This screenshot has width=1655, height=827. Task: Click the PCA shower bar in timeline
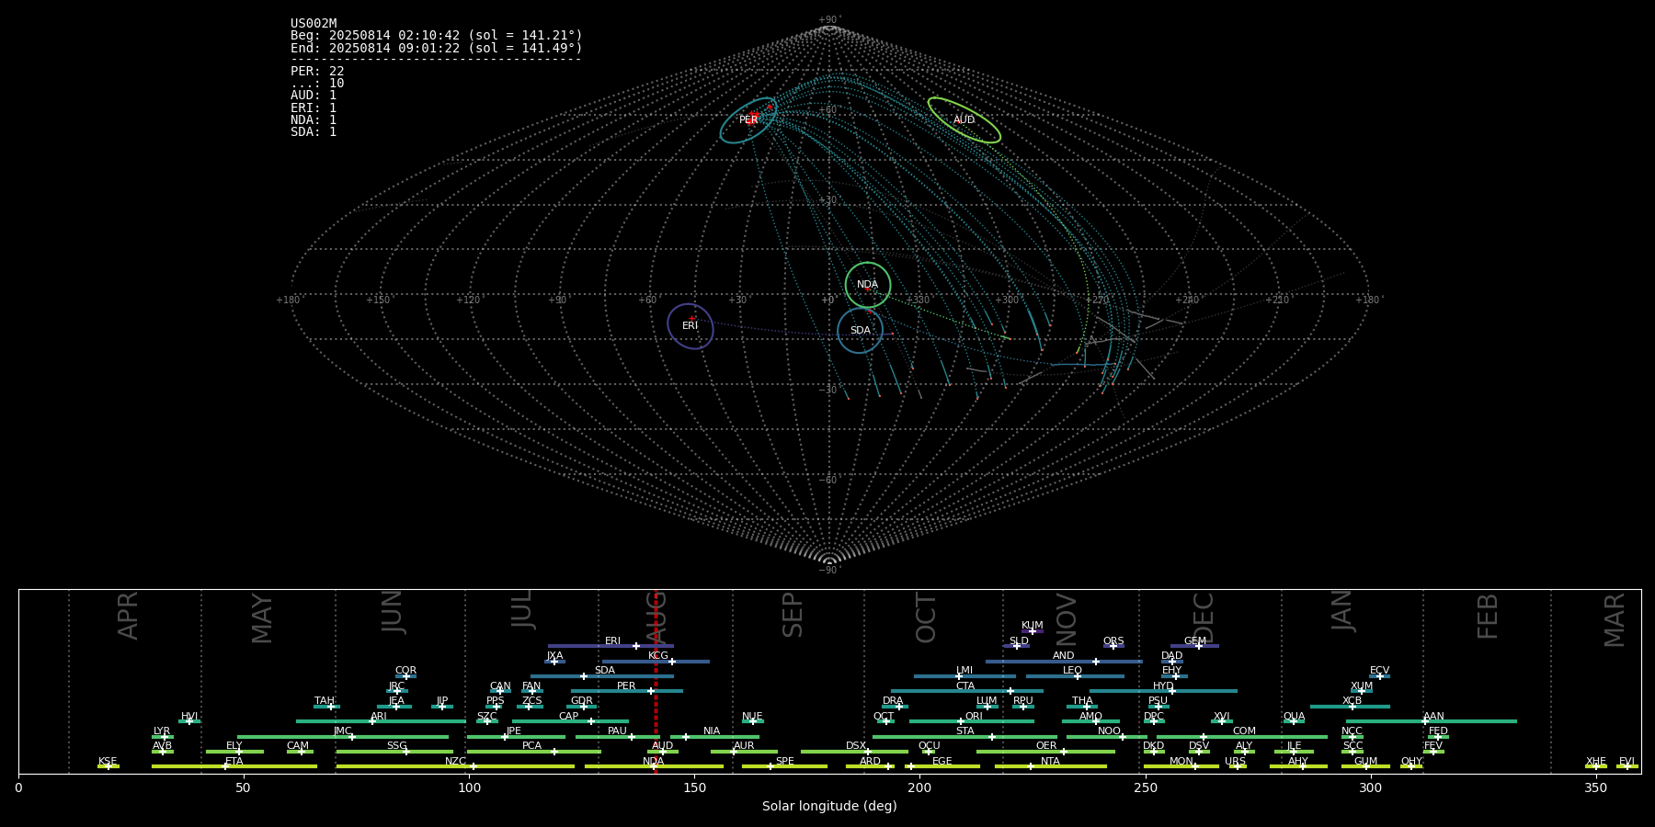point(533,752)
